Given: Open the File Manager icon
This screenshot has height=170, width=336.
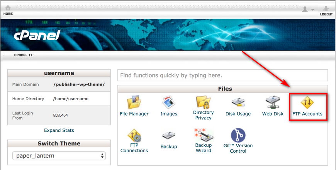Looking at the screenshot, I should tap(134, 102).
